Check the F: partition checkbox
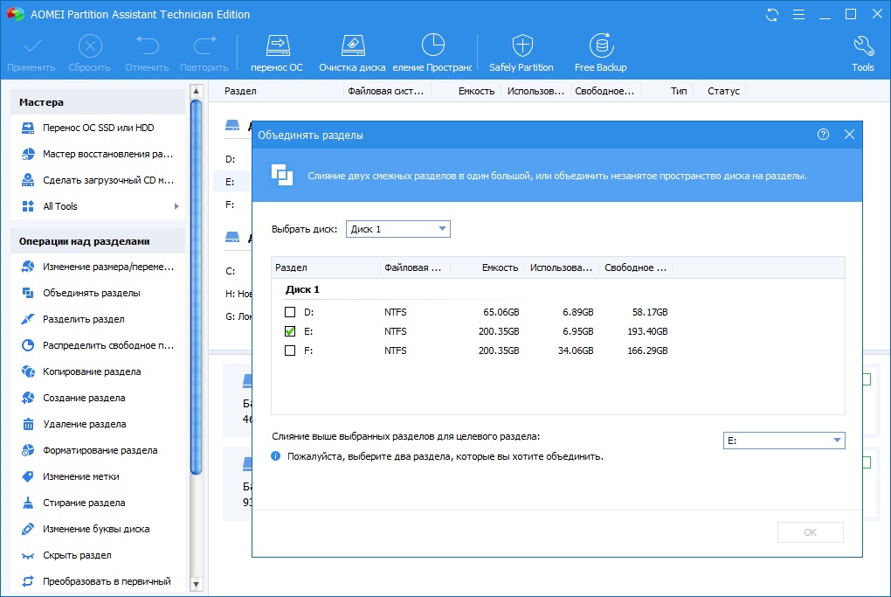Image resolution: width=891 pixels, height=597 pixels. coord(290,351)
